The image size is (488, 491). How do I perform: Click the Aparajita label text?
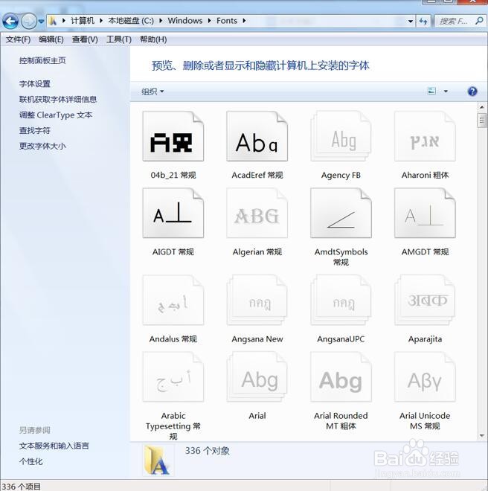click(x=425, y=339)
